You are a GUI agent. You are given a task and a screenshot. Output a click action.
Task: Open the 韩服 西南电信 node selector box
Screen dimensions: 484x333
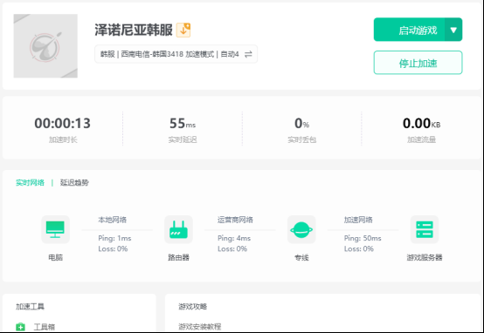pos(176,54)
